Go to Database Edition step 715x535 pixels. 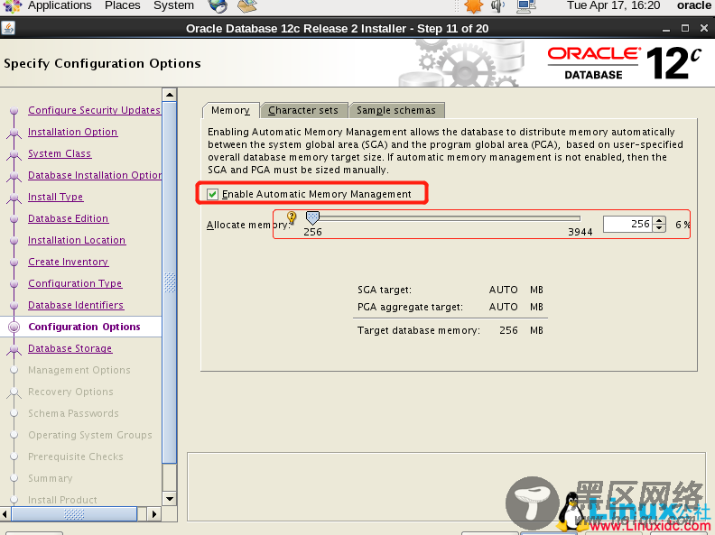pos(68,218)
